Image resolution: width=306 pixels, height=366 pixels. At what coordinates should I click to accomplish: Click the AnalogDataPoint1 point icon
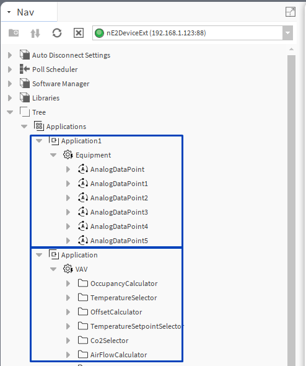pyautogui.click(x=83, y=183)
